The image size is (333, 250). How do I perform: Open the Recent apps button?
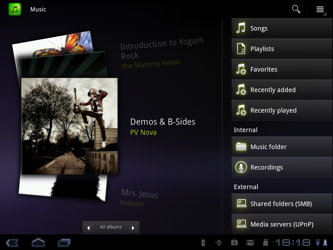64,243
